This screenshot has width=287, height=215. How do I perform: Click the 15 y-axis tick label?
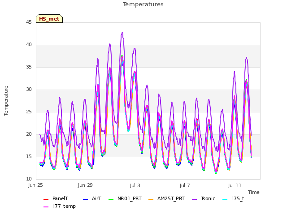click(x=29, y=156)
